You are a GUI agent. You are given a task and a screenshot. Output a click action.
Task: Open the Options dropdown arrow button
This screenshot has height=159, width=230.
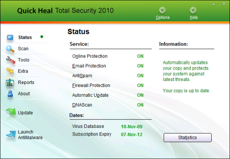click(x=162, y=10)
